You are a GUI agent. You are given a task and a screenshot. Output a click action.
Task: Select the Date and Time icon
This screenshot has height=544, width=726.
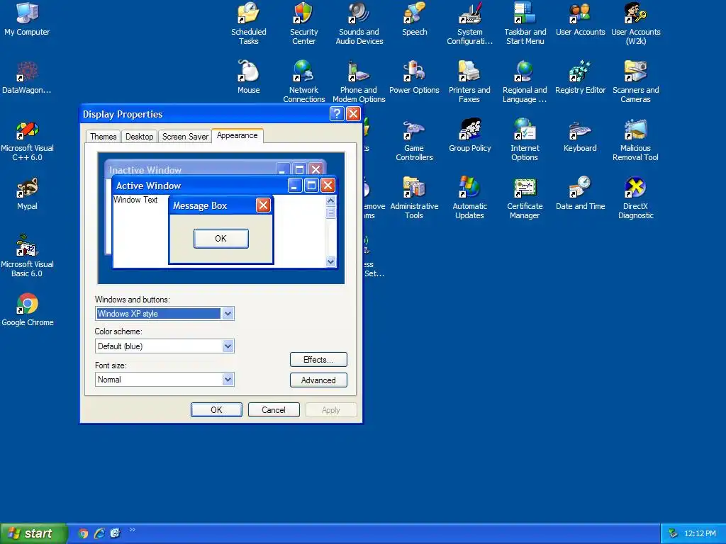coord(580,193)
